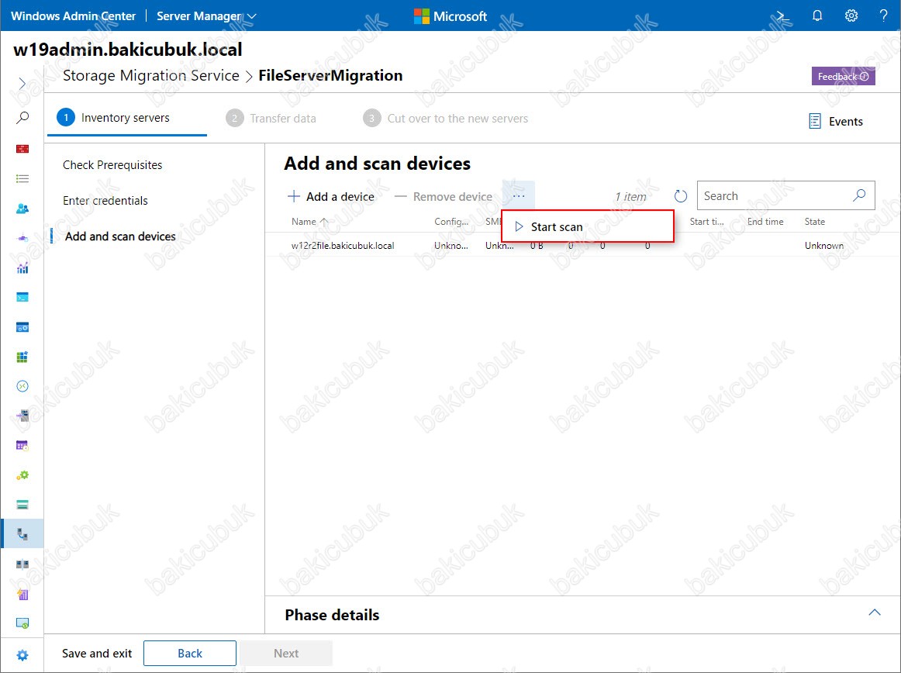
Task: Click Save and exit
Action: 97,654
